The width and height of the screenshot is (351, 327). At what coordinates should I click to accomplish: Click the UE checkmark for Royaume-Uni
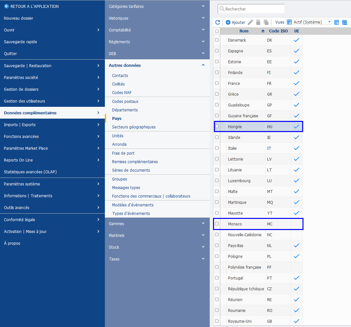coord(297,321)
